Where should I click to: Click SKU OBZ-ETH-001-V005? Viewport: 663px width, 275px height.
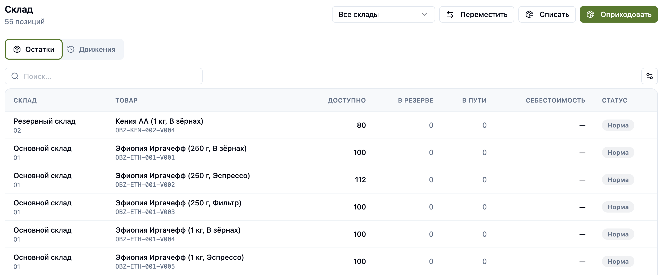point(145,267)
